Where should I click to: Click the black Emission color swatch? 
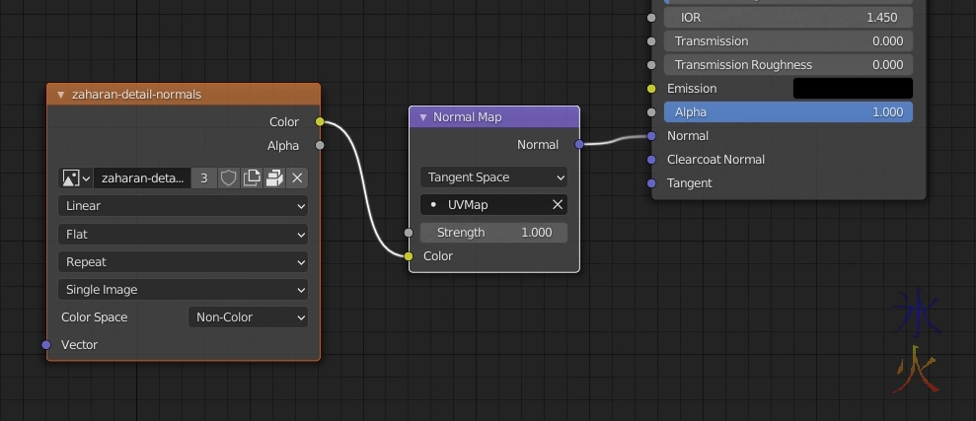pos(853,89)
